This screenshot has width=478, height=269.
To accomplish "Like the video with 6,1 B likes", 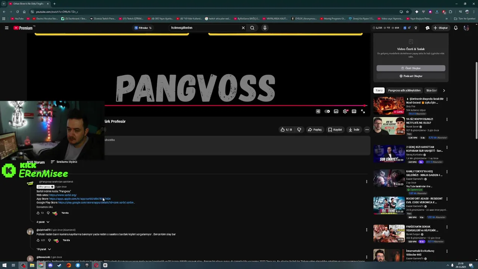I will [x=286, y=130].
